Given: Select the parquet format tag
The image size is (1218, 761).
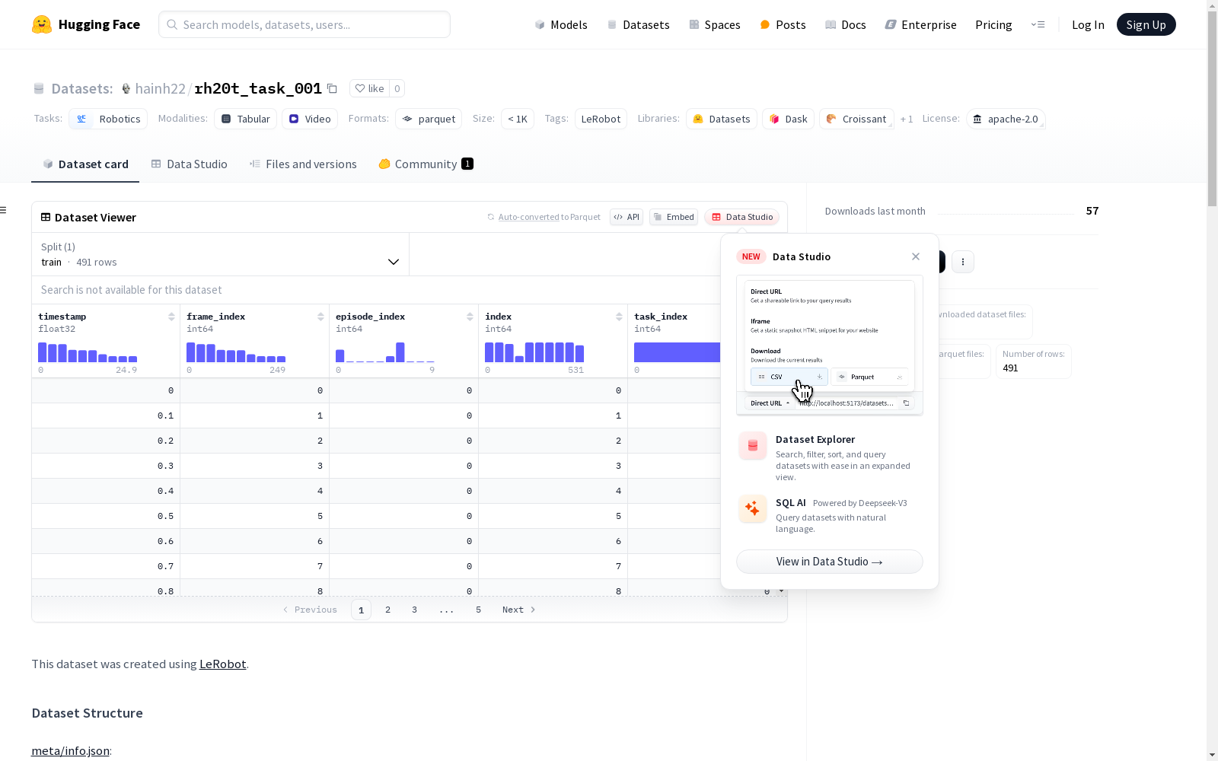Looking at the screenshot, I should (x=429, y=119).
